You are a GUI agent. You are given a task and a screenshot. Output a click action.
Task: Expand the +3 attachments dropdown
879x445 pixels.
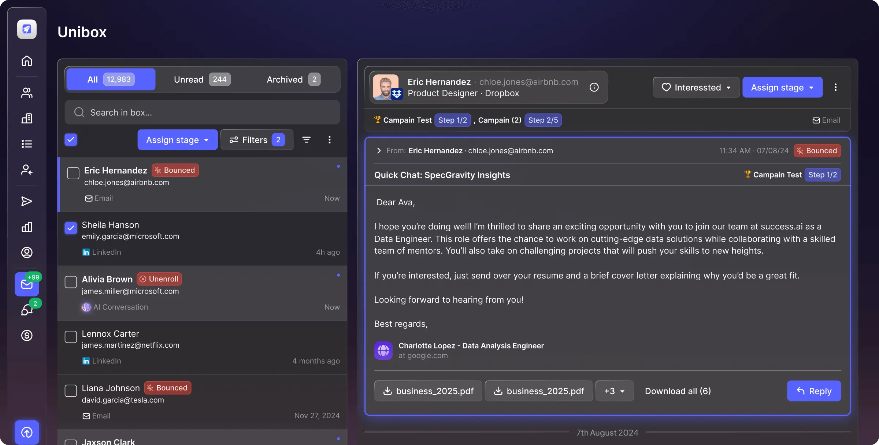(614, 391)
